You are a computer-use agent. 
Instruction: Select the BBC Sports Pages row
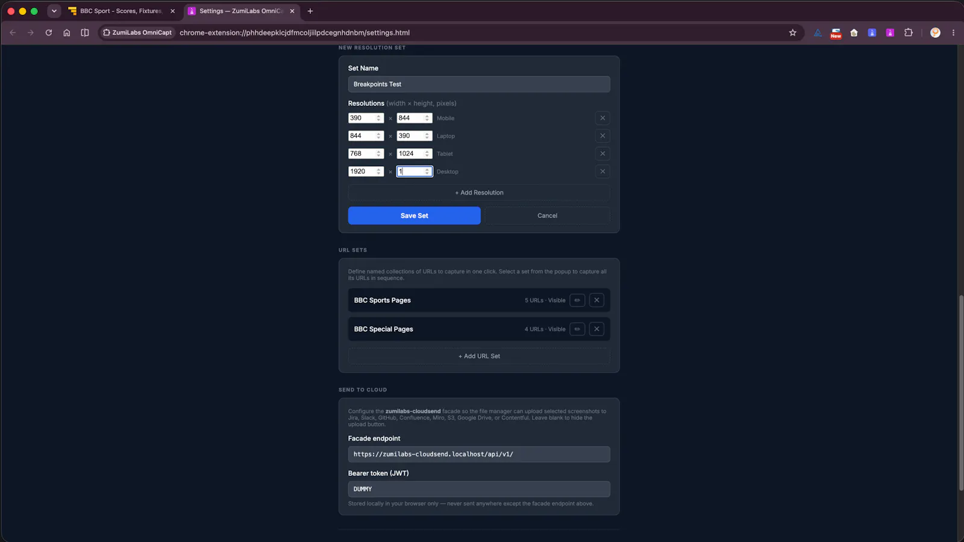[x=479, y=300]
